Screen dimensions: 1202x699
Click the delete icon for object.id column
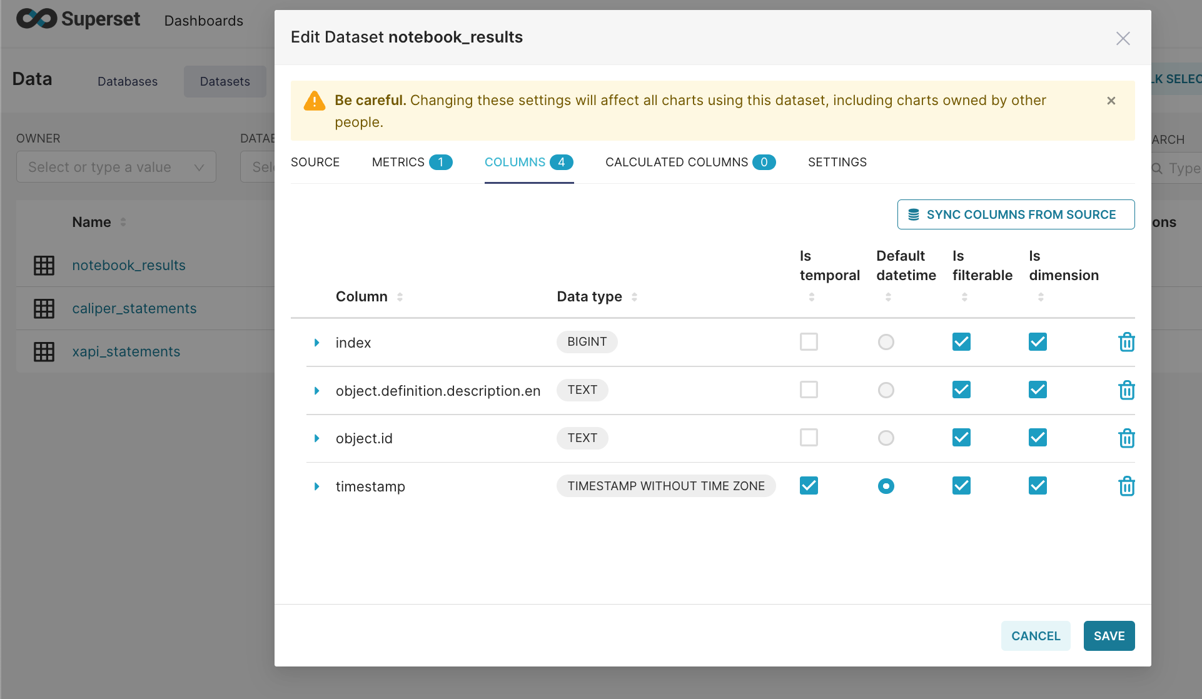(x=1126, y=437)
